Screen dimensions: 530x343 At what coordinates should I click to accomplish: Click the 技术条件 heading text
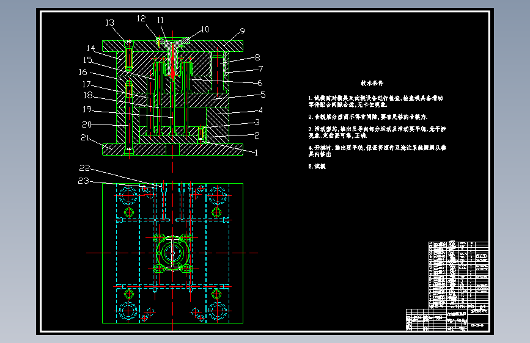pyautogui.click(x=372, y=83)
